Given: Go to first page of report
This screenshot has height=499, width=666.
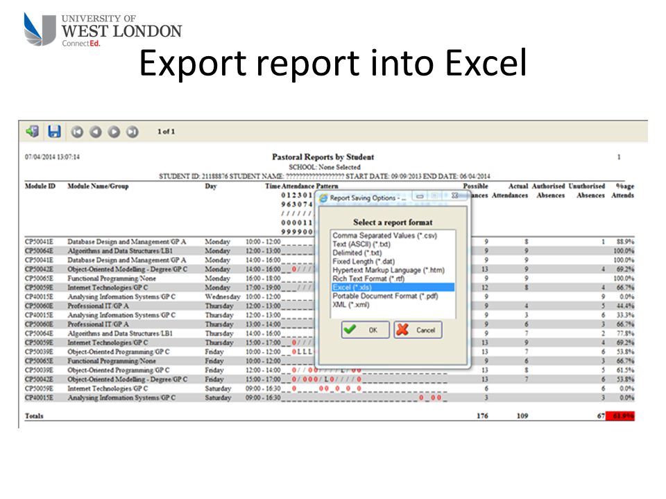Looking at the screenshot, I should pyautogui.click(x=77, y=132).
